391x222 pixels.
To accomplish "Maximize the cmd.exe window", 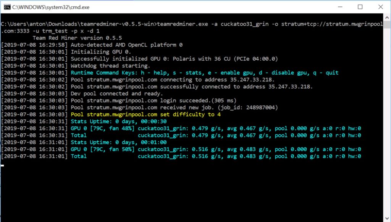I will click(360, 7).
